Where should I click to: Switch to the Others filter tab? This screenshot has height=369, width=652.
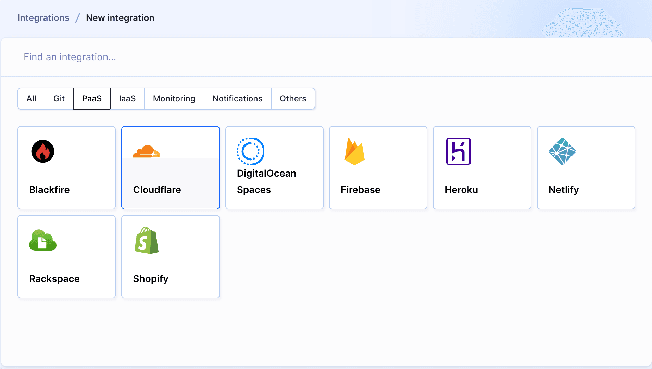coord(293,99)
